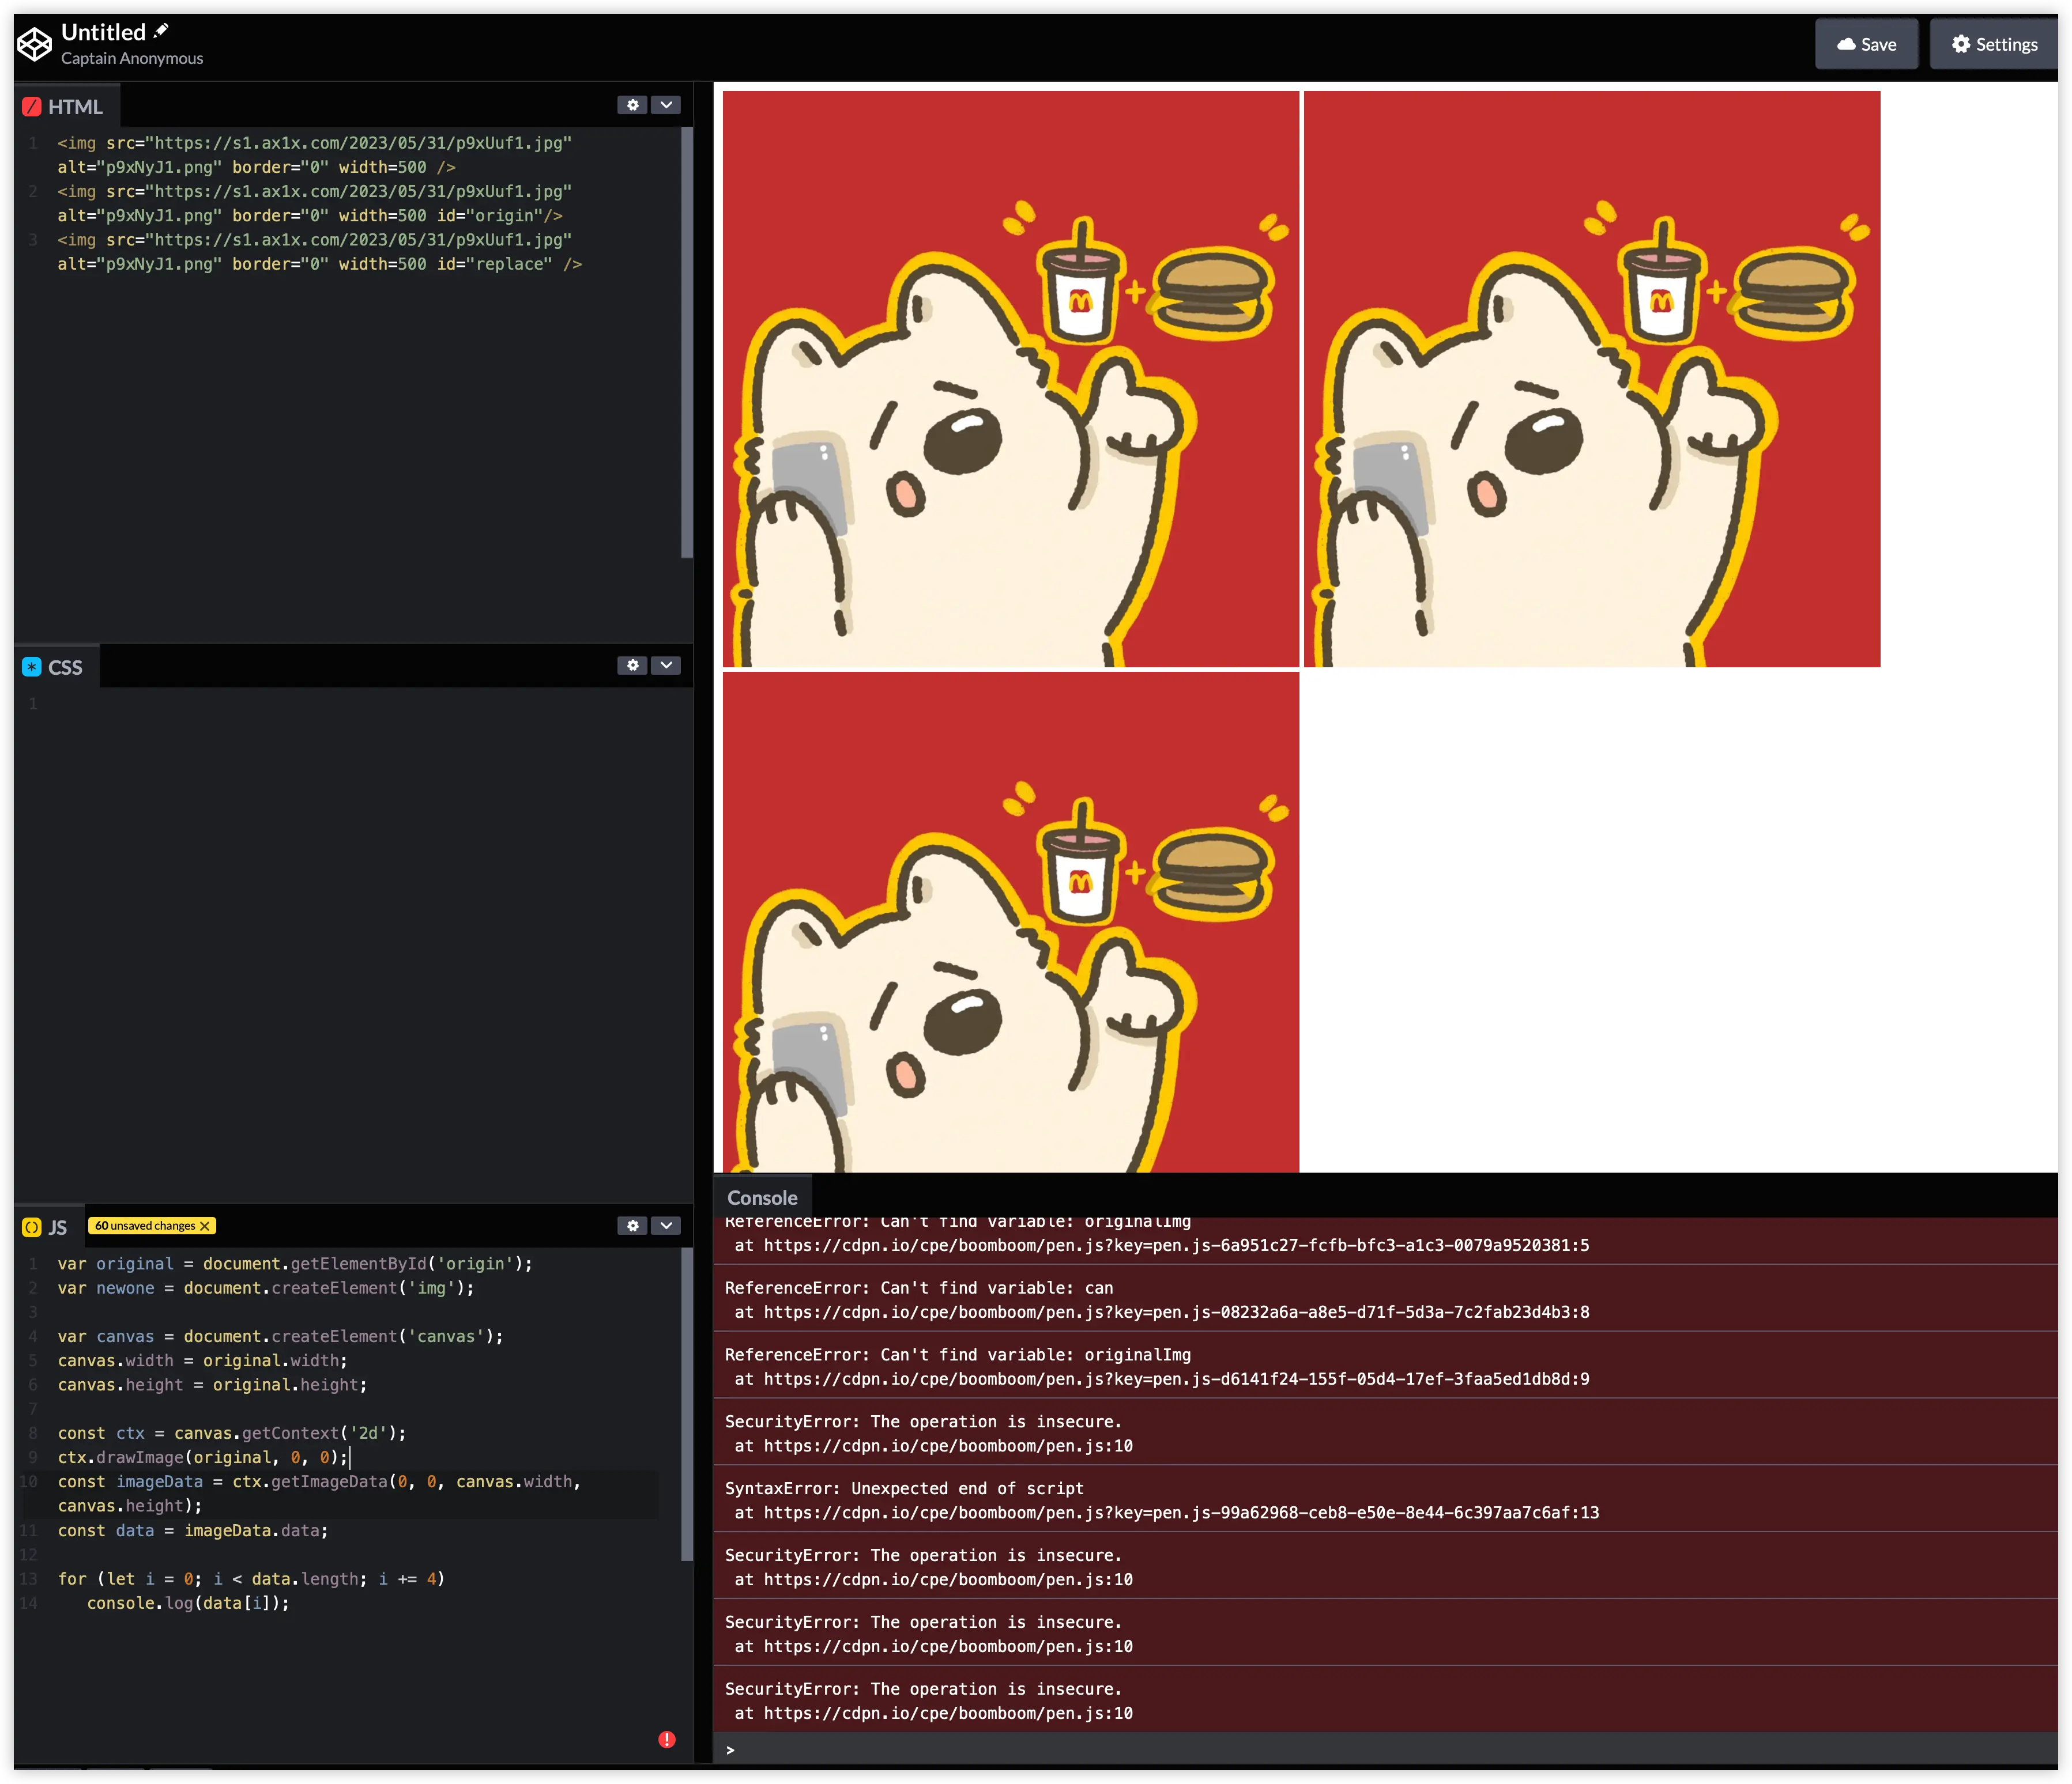Open pen Settings
The image size is (2072, 1784).
(1993, 44)
